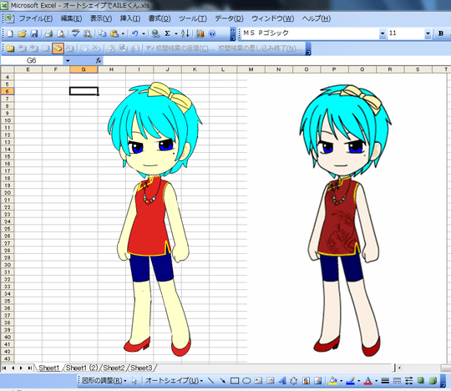
Task: Open the ヘルプ(H) menu
Action: [317, 18]
